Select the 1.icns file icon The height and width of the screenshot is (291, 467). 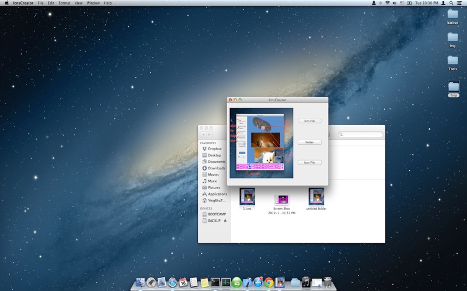click(x=248, y=197)
